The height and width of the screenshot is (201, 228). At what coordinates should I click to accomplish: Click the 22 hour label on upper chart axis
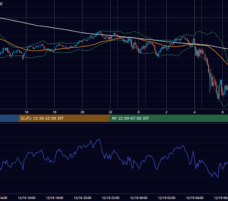[x=111, y=112]
